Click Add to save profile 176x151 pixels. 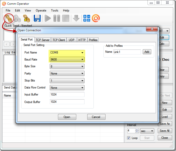tap(147, 52)
